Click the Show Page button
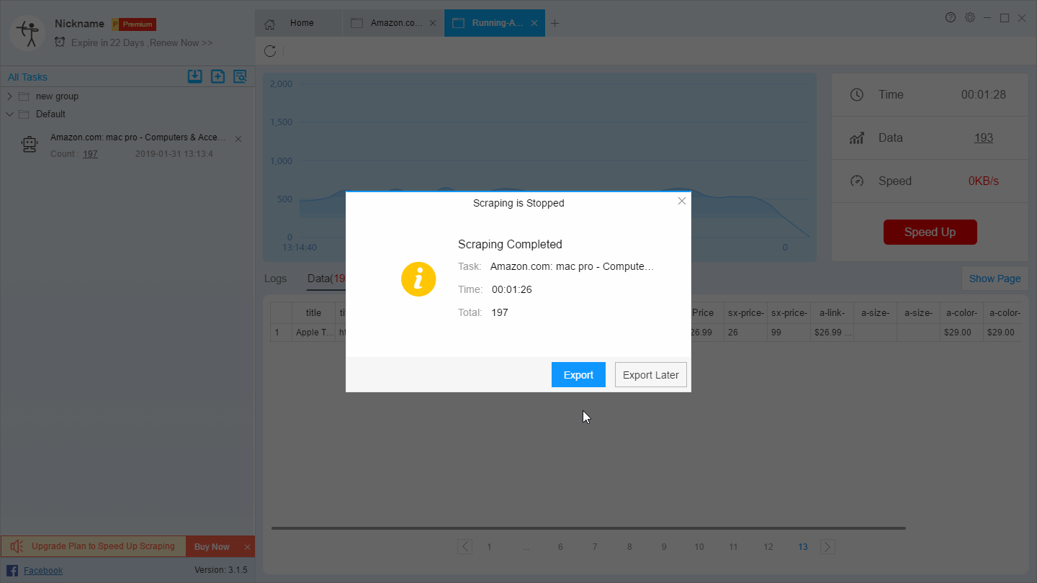Screen dimensions: 1037x583 pyautogui.click(x=995, y=279)
